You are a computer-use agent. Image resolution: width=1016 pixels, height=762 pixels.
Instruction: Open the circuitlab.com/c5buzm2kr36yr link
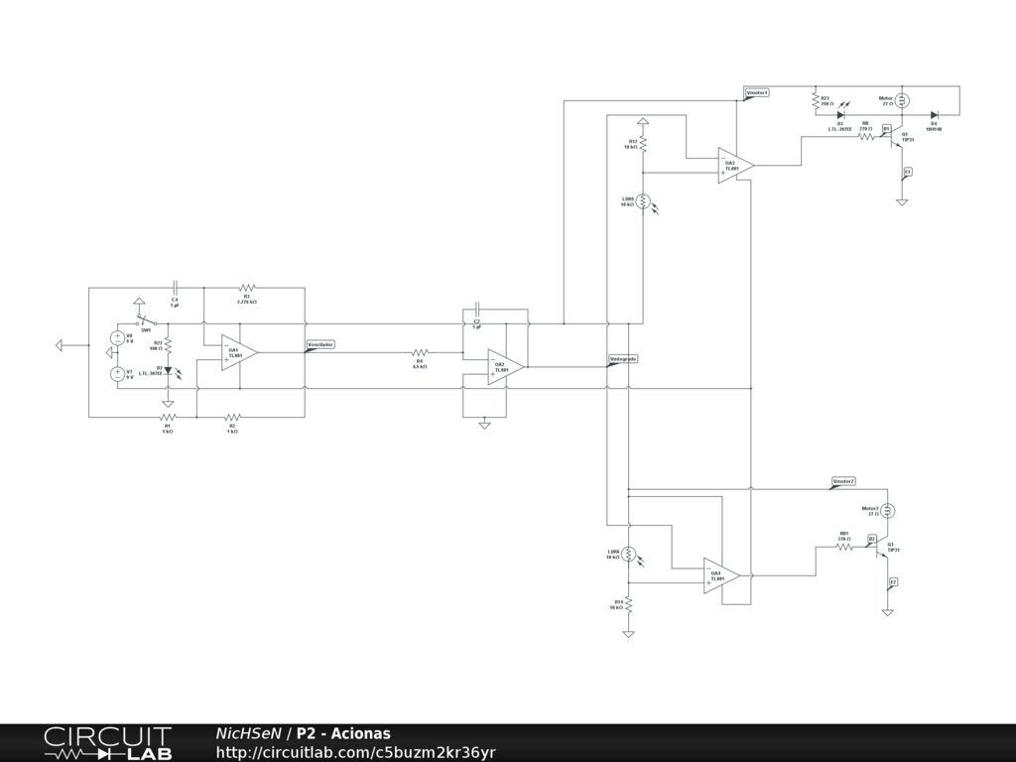(x=355, y=752)
